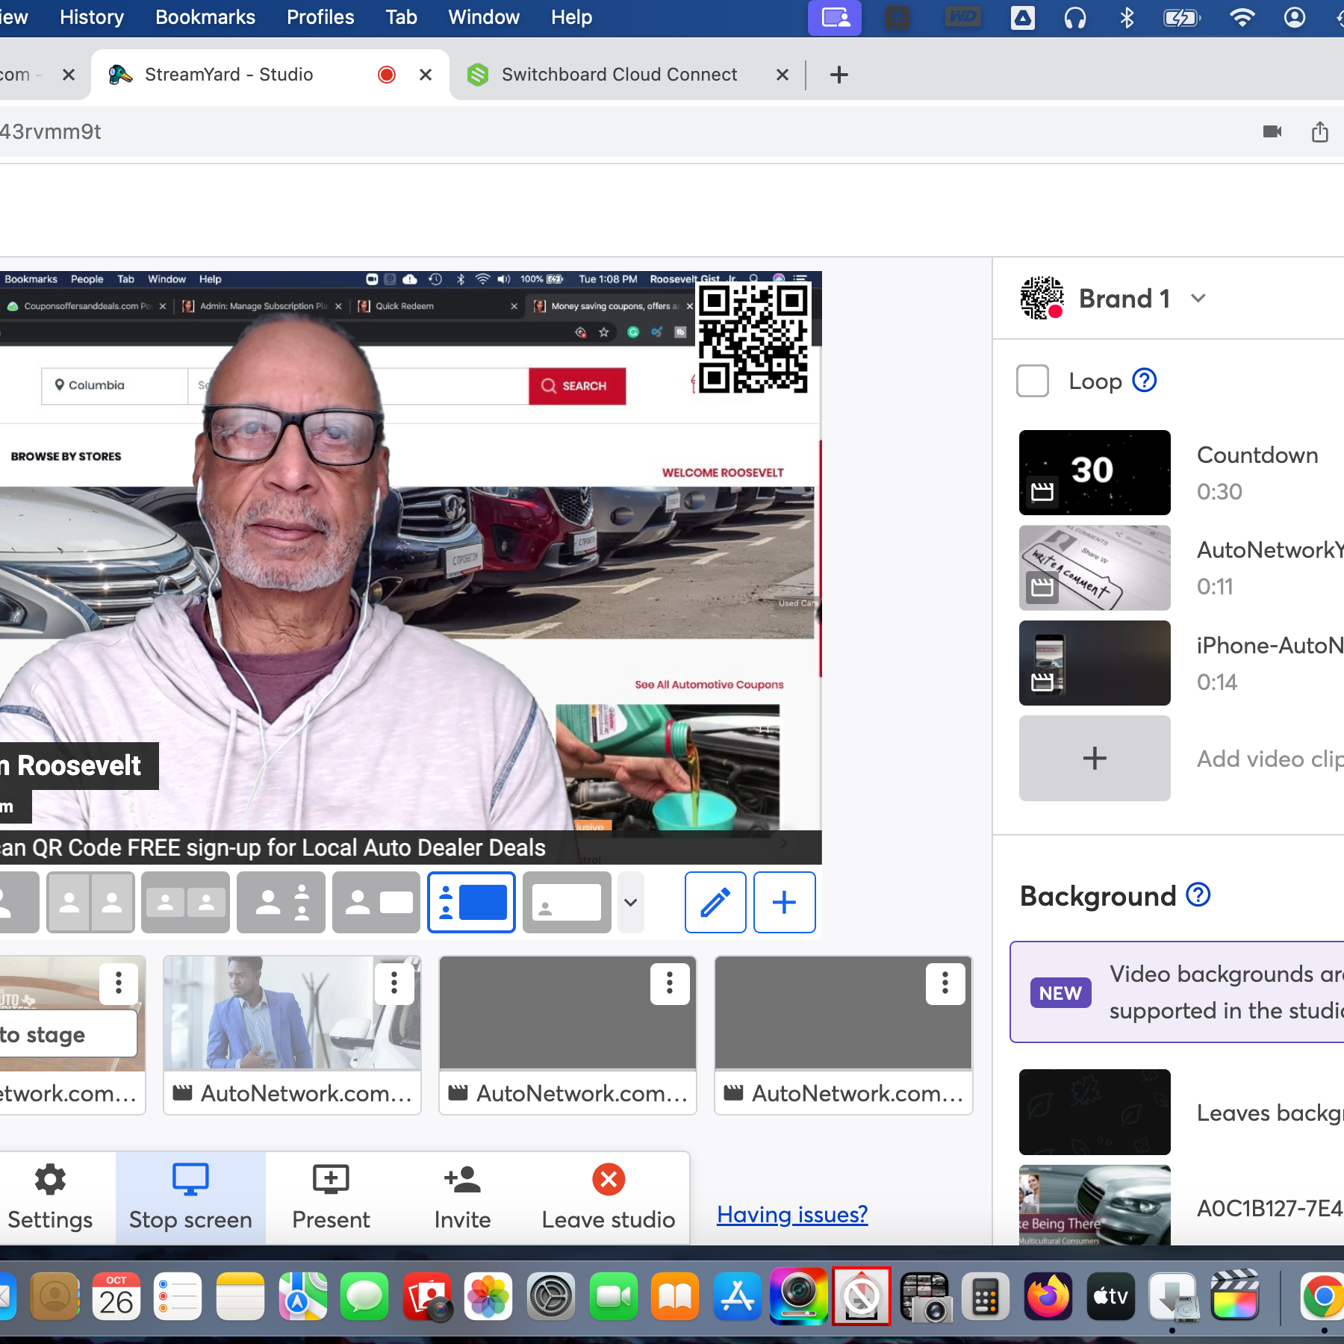The height and width of the screenshot is (1344, 1344).
Task: Select the Leaves background
Action: pyautogui.click(x=1095, y=1113)
